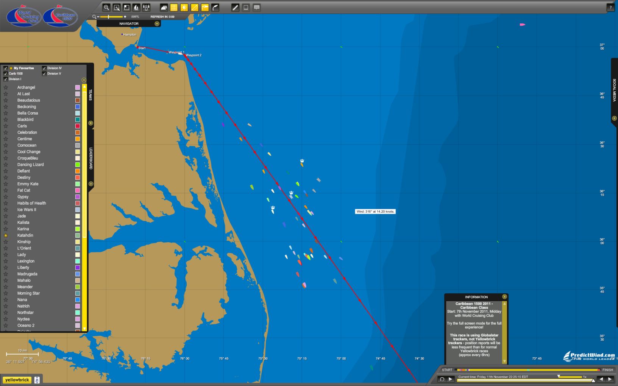Image resolution: width=618 pixels, height=386 pixels.
Task: Select Morning Star in team list
Action: (28, 293)
